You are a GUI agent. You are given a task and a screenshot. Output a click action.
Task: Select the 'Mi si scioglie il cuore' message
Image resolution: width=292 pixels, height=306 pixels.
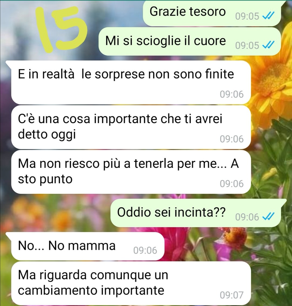pyautogui.click(x=190, y=41)
